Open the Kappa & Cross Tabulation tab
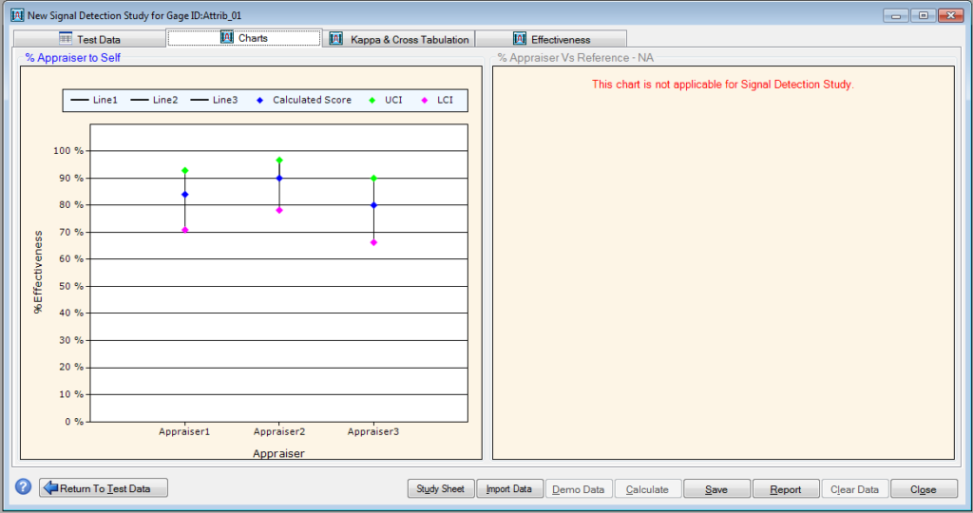The image size is (973, 513). click(399, 39)
